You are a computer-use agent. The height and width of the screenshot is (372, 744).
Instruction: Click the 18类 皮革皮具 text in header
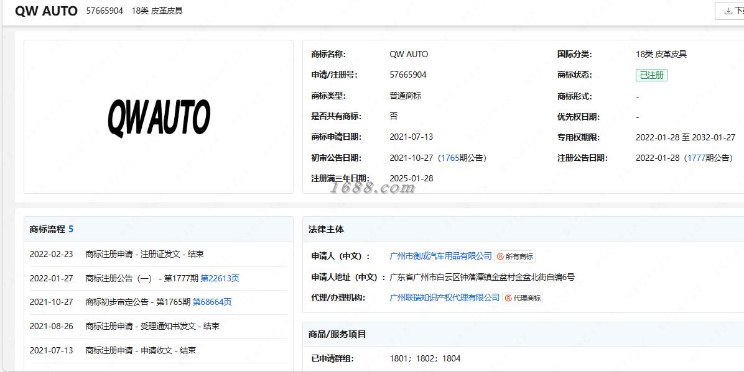tap(157, 11)
